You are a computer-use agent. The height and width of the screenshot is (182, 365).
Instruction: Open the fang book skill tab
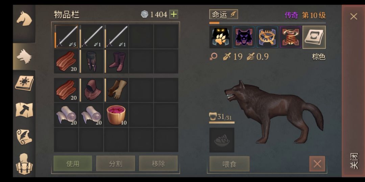click(314, 37)
